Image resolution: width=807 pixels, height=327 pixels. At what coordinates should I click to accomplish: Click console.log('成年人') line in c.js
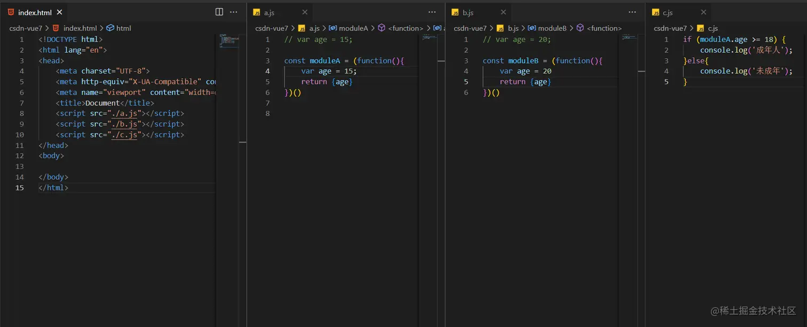pos(746,50)
